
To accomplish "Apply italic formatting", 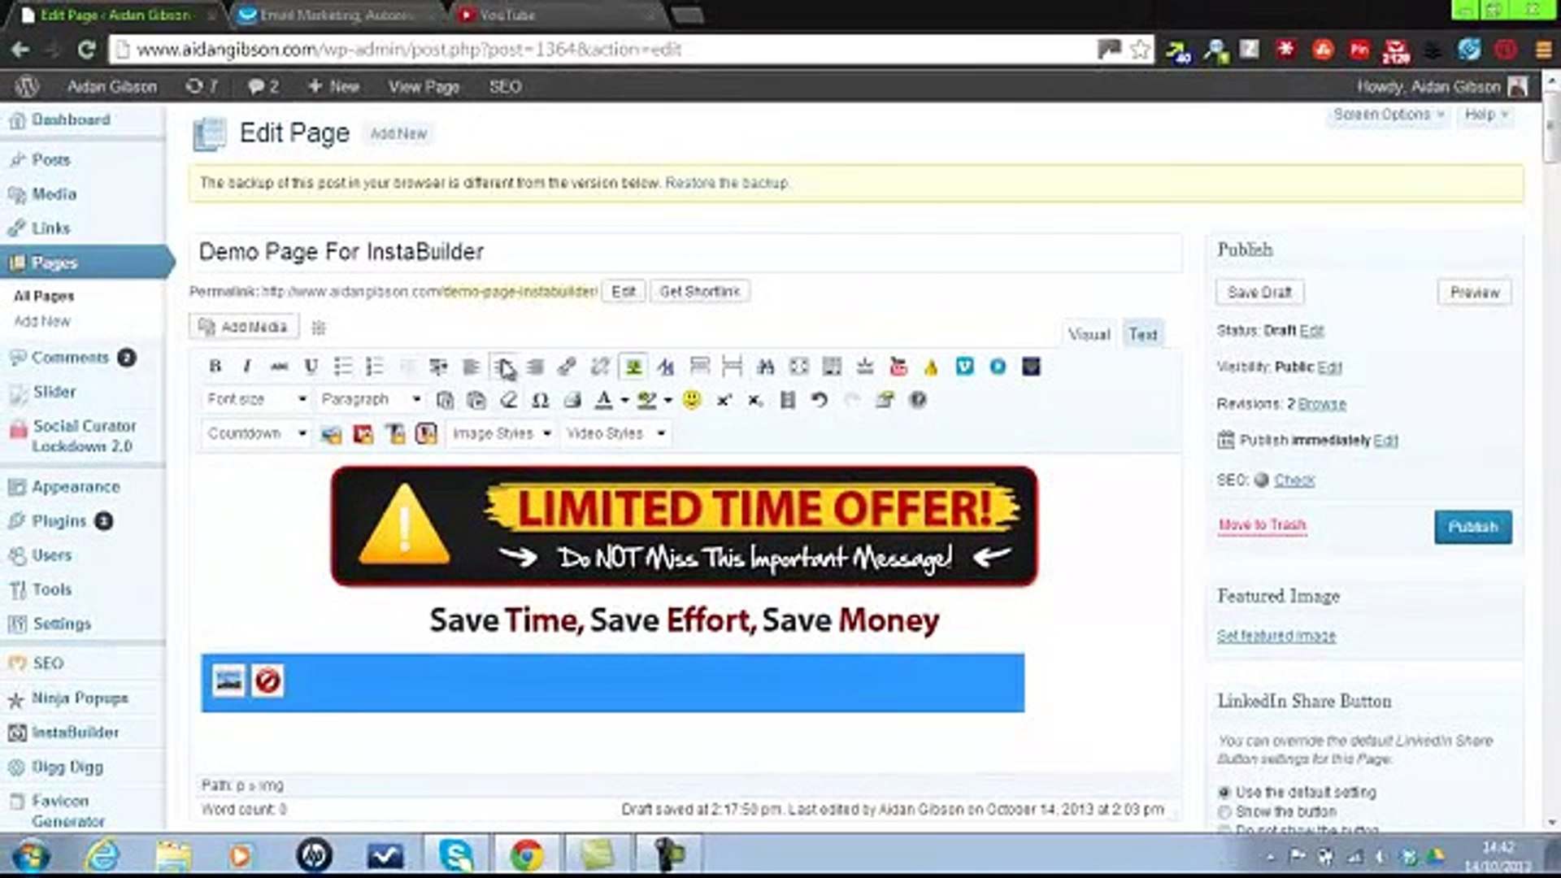I will (246, 367).
